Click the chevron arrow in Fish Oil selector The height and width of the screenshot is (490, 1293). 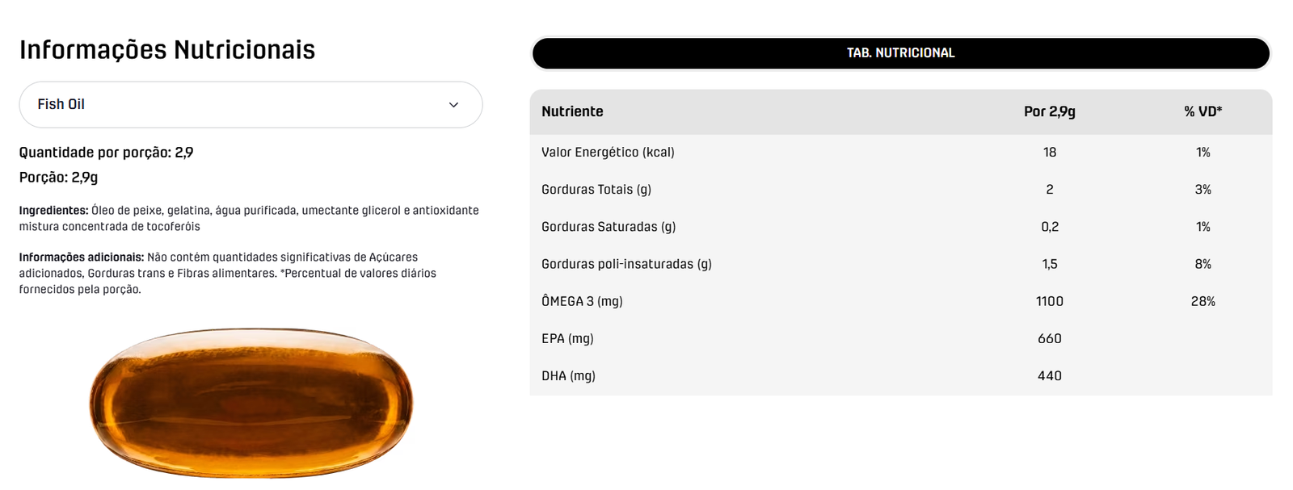pos(453,105)
